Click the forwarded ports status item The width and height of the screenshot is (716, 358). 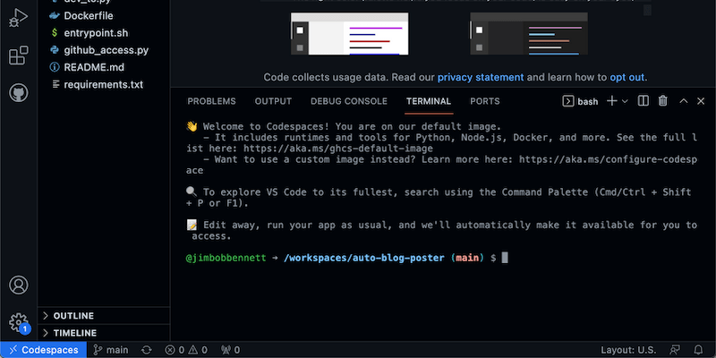tap(230, 350)
